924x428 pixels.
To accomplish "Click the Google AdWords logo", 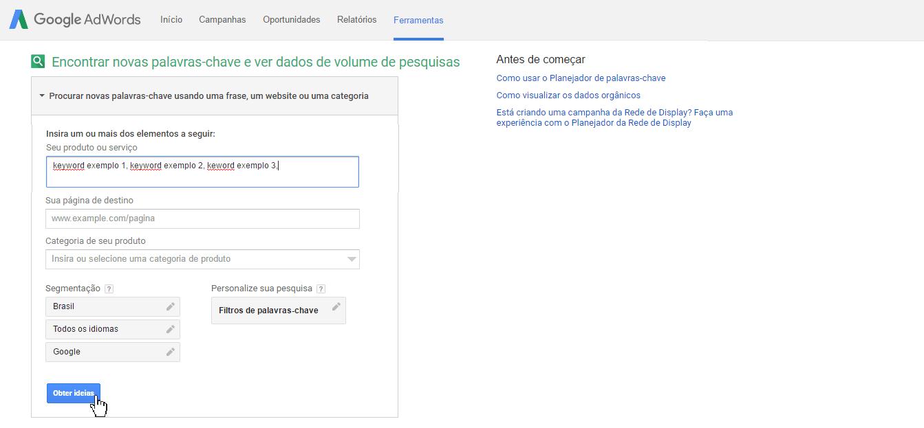I will (x=75, y=20).
